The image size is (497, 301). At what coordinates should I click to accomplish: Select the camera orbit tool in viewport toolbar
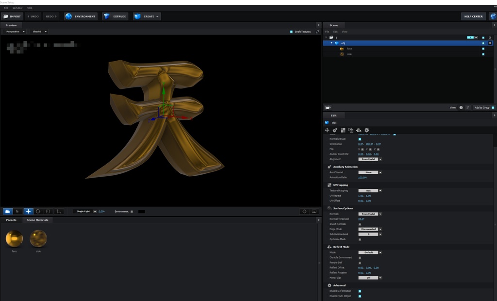tap(8, 211)
